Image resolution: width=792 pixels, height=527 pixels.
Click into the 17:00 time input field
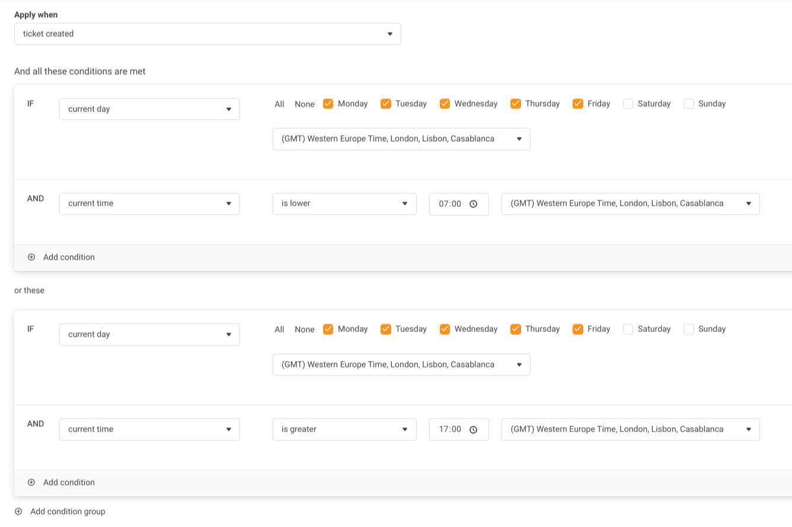click(x=451, y=429)
